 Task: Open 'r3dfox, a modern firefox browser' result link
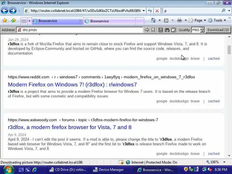[x=70, y=127]
